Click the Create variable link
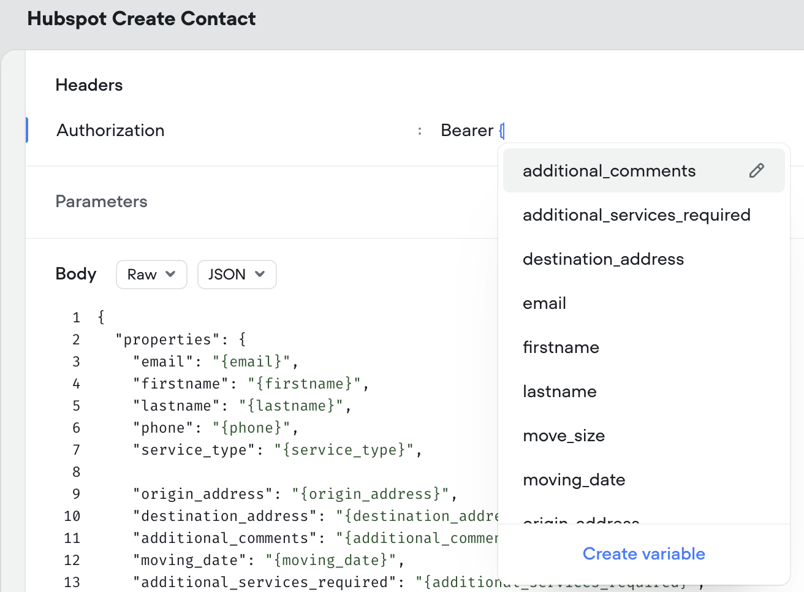The image size is (804, 592). click(643, 554)
